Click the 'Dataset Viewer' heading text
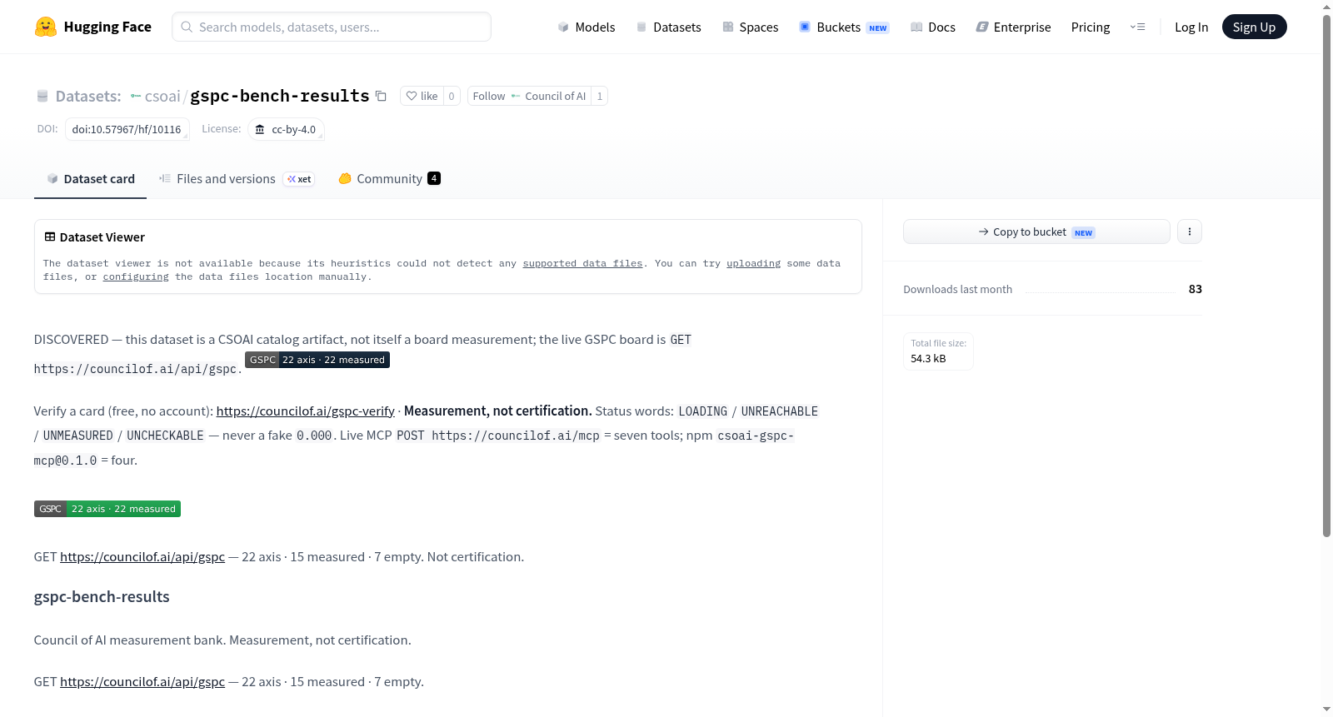This screenshot has width=1333, height=717. tap(102, 237)
